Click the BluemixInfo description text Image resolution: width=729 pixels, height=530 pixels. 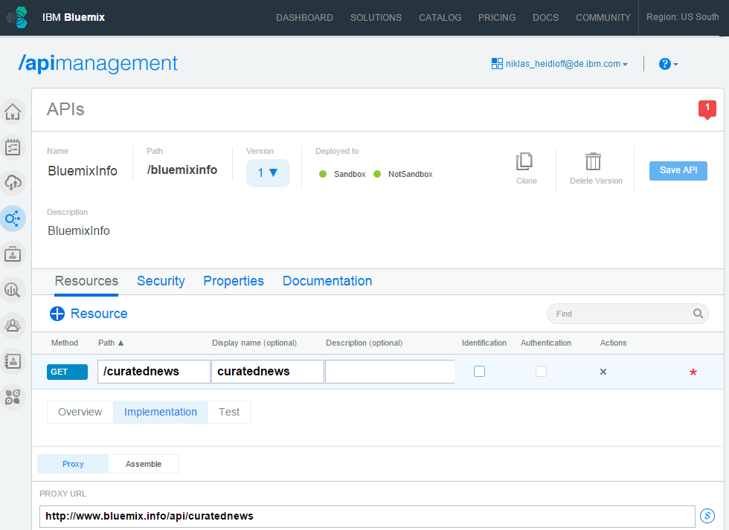79,231
